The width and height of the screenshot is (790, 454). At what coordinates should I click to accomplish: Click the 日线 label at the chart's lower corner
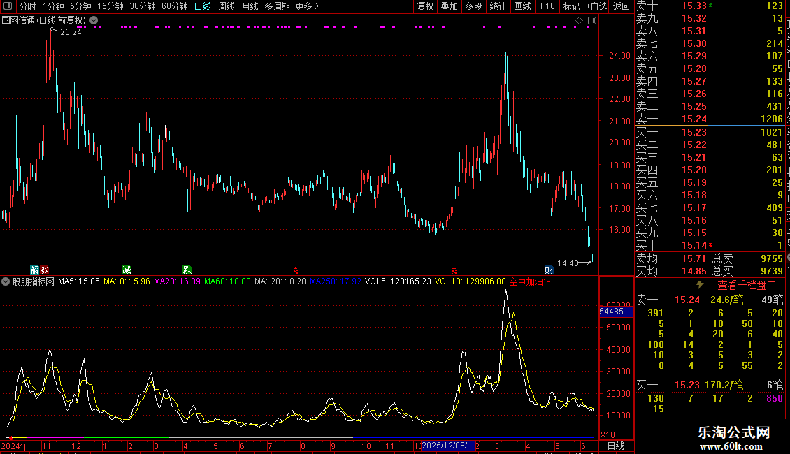[x=616, y=446]
